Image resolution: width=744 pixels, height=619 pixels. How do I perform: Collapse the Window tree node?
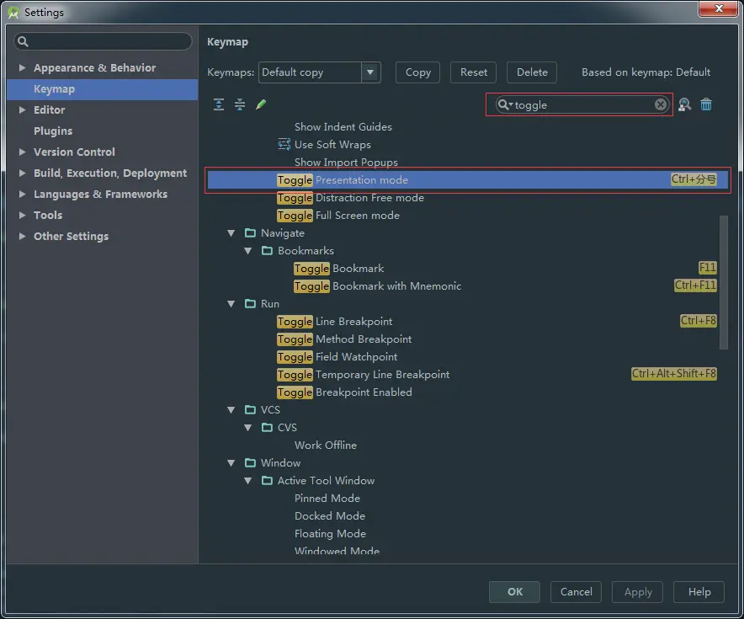tap(231, 463)
